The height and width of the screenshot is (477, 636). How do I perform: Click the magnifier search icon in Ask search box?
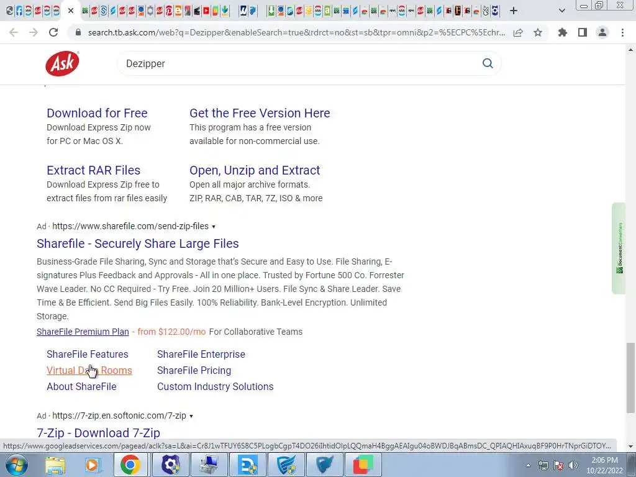(x=488, y=63)
